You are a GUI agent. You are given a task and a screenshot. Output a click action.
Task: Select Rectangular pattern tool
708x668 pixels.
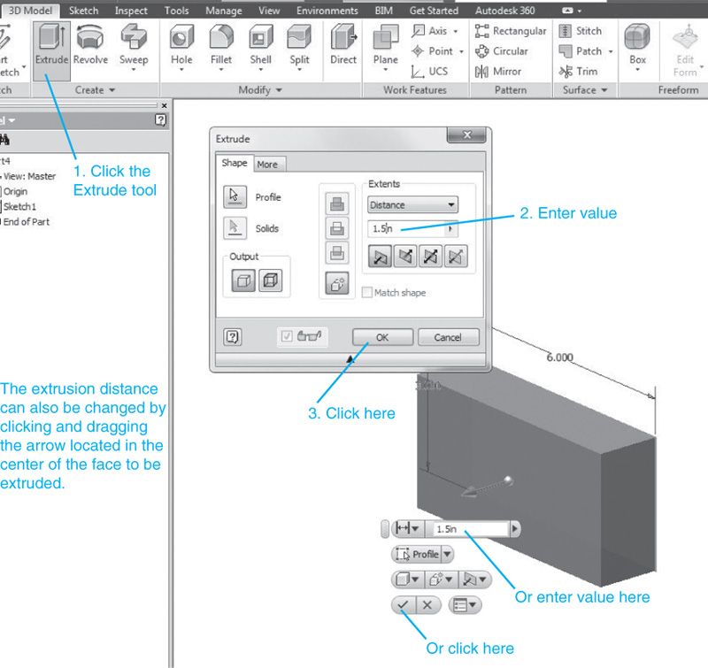click(x=511, y=31)
